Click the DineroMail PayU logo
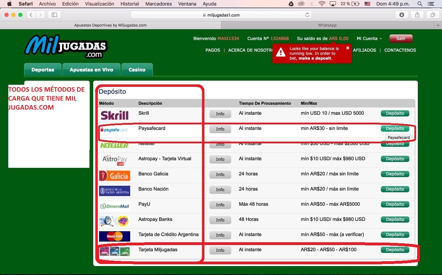Screen dimensions: 442x275 (114, 206)
